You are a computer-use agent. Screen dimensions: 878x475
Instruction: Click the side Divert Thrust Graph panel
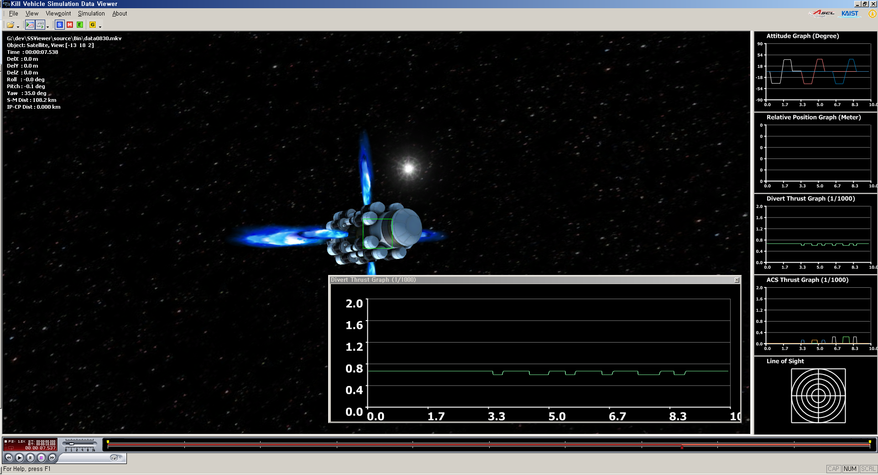click(816, 234)
